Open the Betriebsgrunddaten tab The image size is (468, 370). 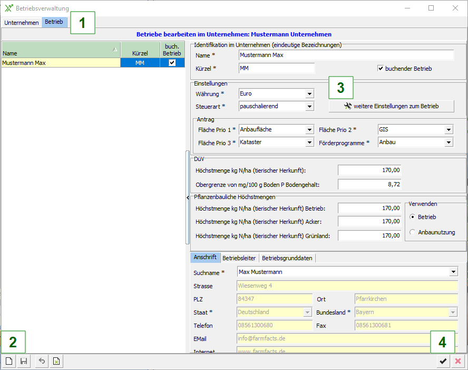coord(287,258)
